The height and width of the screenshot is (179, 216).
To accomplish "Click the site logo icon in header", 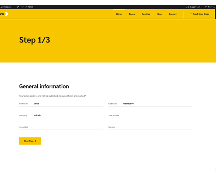I will 6,14.
